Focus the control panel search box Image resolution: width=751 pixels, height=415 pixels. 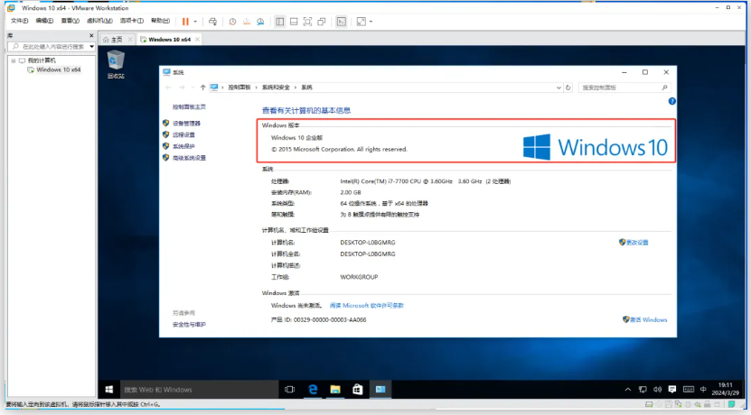click(624, 88)
